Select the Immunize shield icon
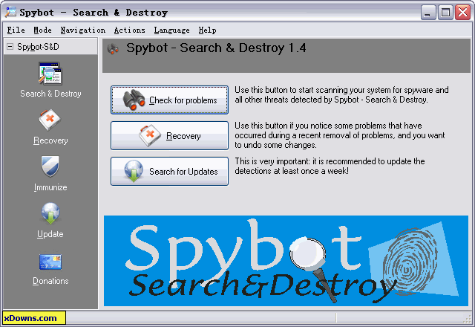 (50, 166)
